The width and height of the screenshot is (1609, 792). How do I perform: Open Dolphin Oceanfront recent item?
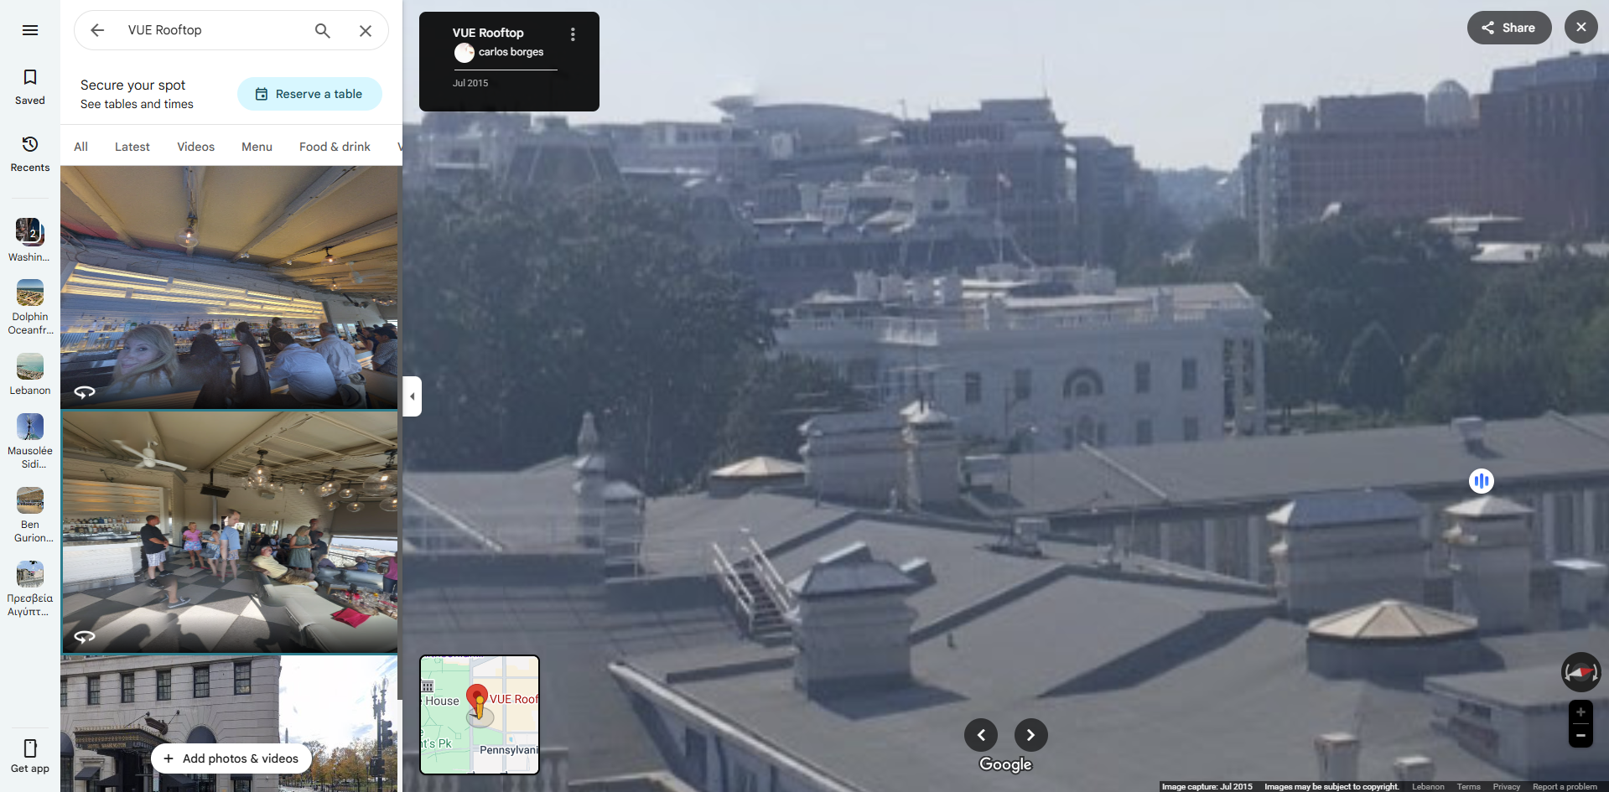pyautogui.click(x=30, y=308)
